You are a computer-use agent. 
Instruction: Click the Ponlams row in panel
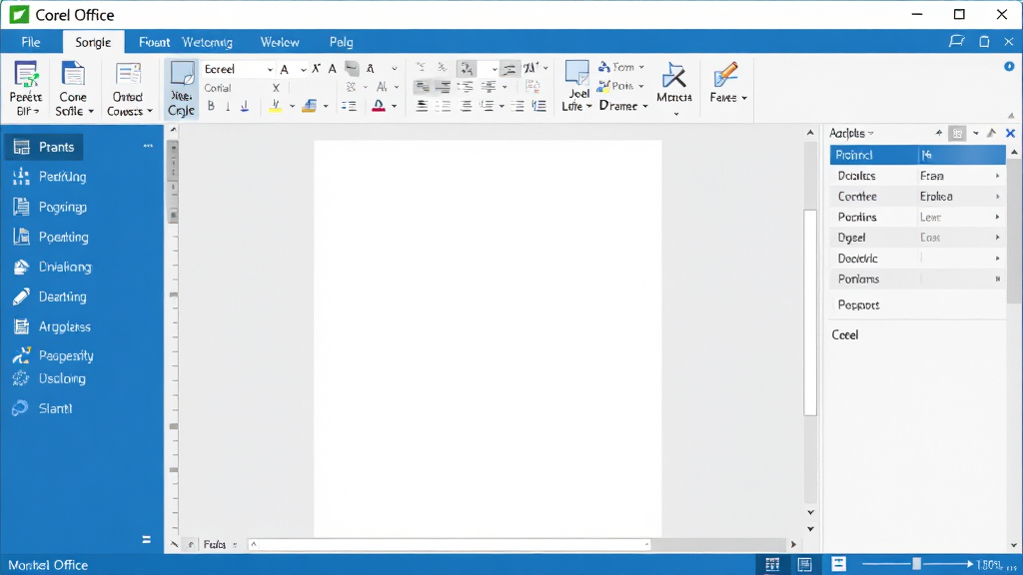tap(917, 280)
